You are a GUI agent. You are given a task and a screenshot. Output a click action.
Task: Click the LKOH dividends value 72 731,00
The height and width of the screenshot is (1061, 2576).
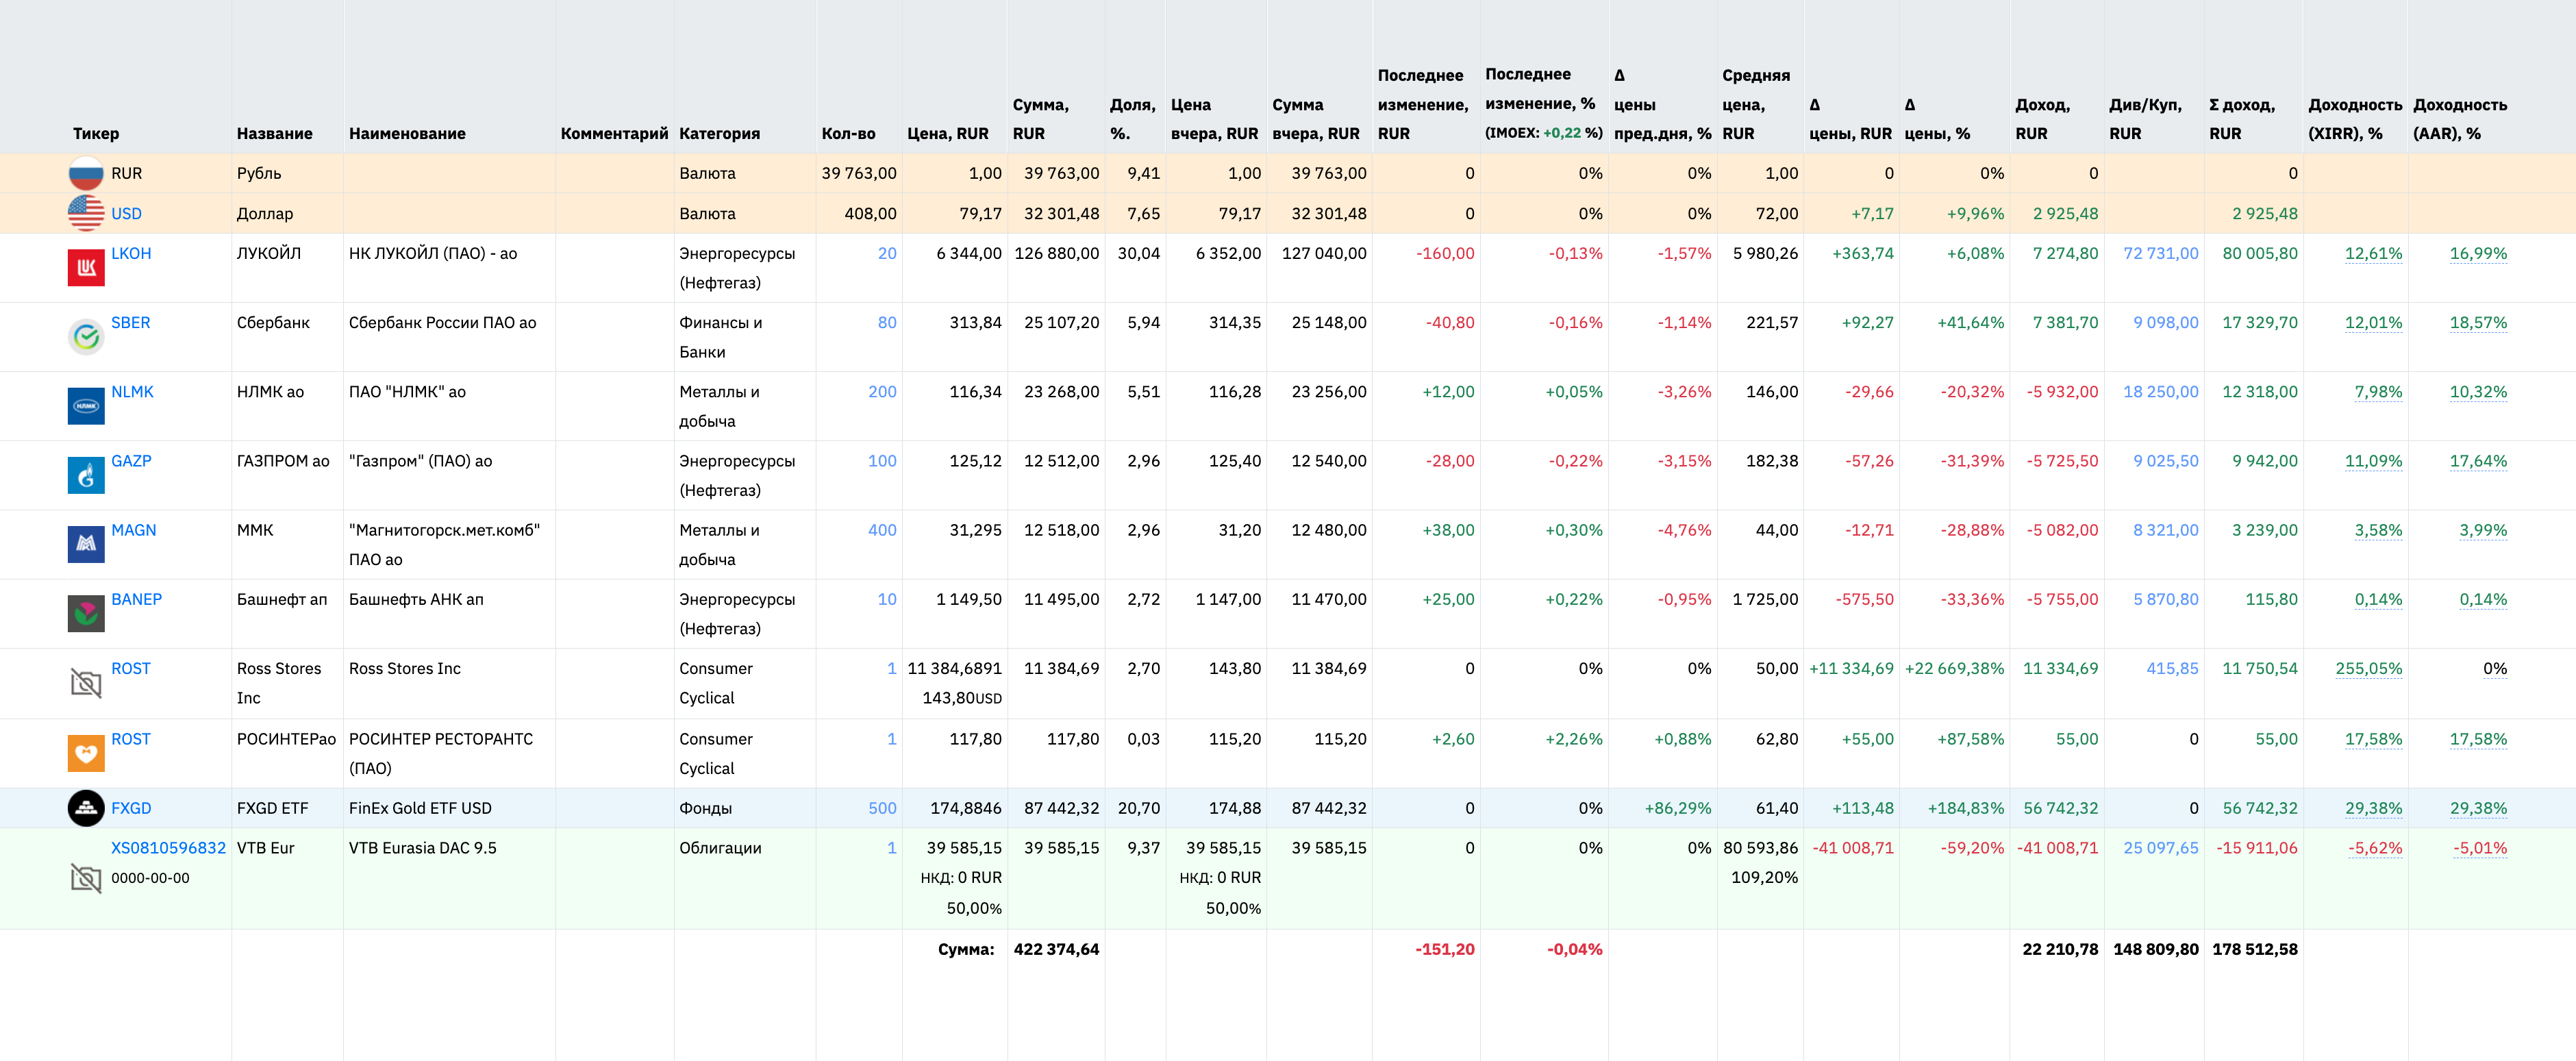2161,254
